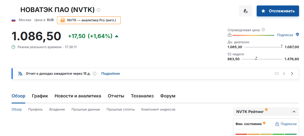Click the Москва exchange label
Viewport: 304px width, 136px height.
(x=25, y=20)
